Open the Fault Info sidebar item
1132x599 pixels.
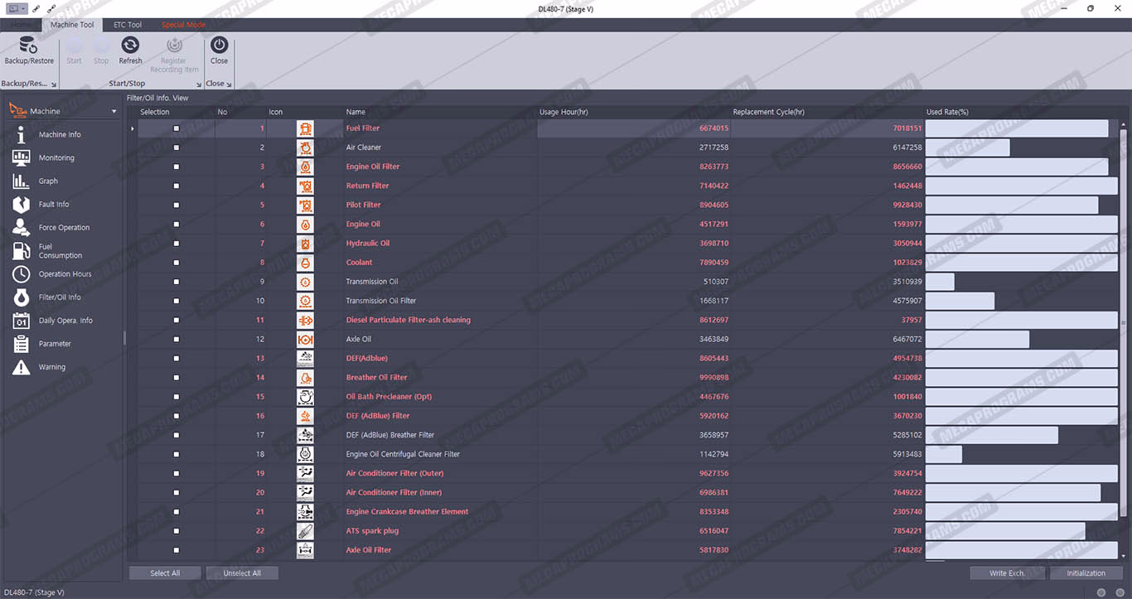pyautogui.click(x=54, y=205)
